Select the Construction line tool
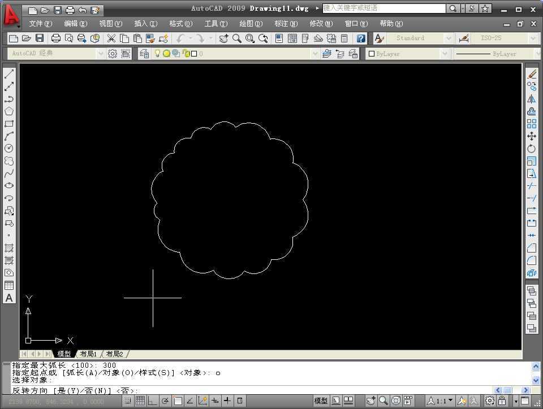 (9, 86)
